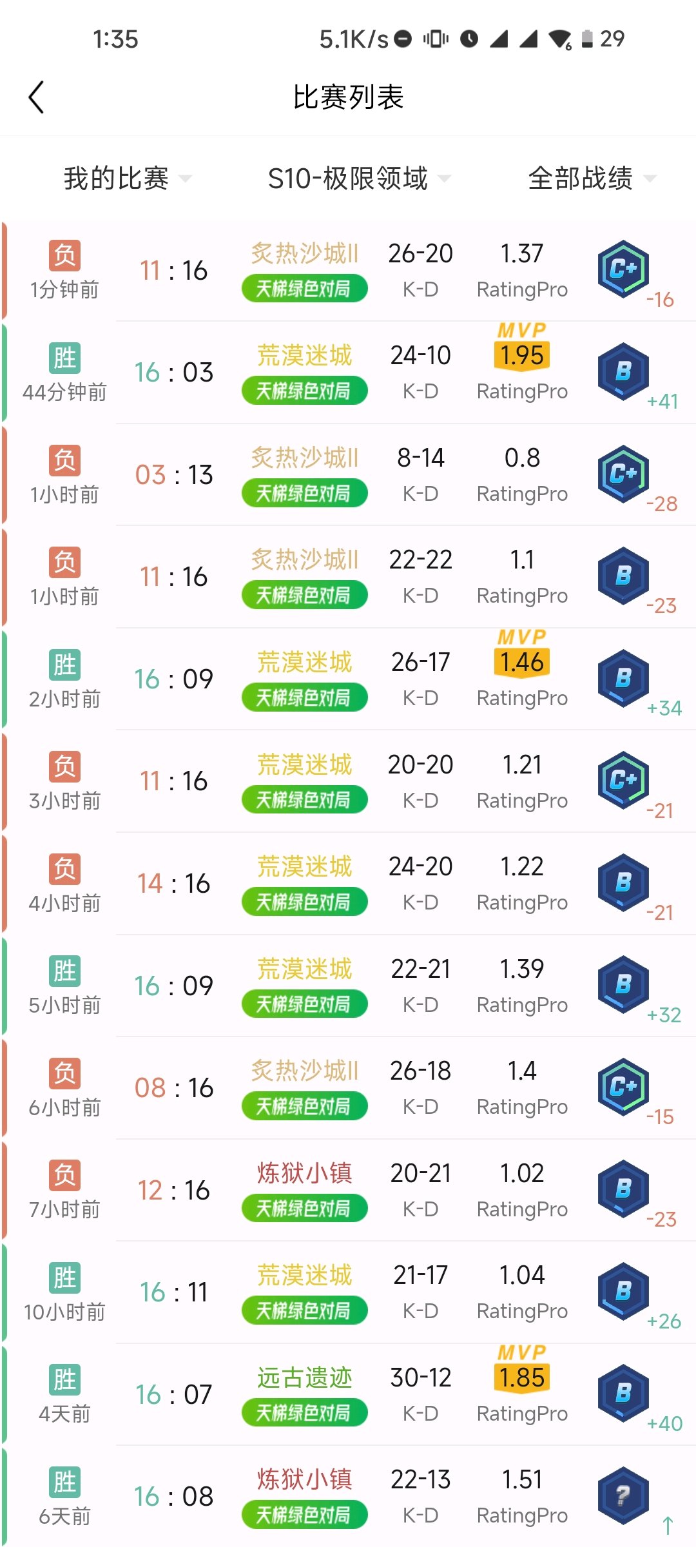Tap the unknown rank question-mark badge

pos(623,1495)
